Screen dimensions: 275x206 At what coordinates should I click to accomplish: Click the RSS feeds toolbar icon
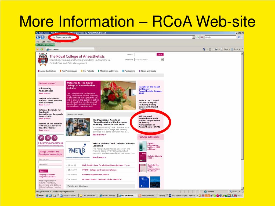click(210, 49)
